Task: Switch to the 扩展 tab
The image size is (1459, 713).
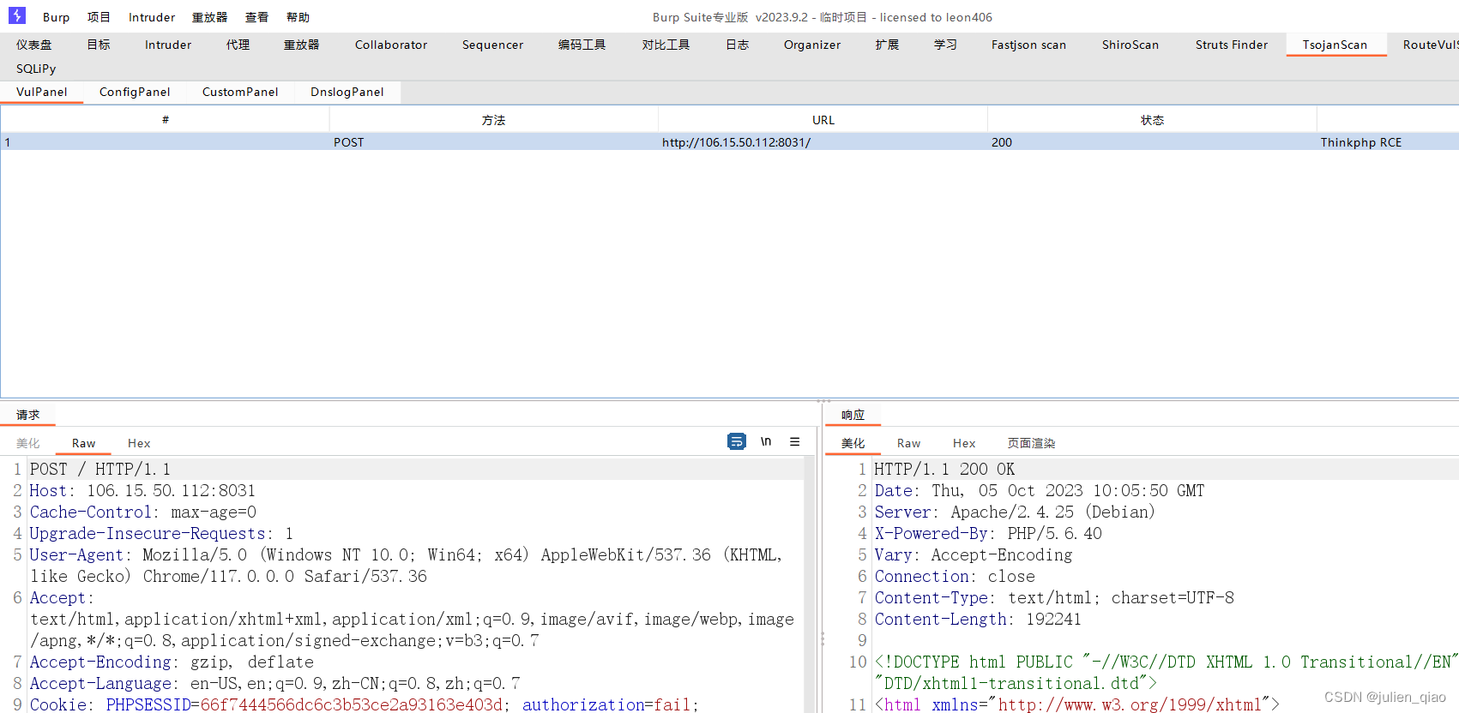Action: 887,45
